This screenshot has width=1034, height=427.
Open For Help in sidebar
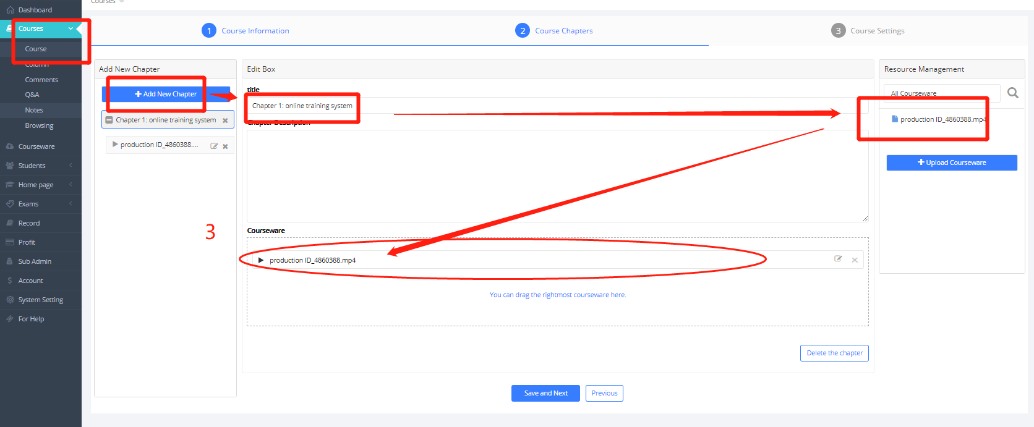tap(31, 319)
